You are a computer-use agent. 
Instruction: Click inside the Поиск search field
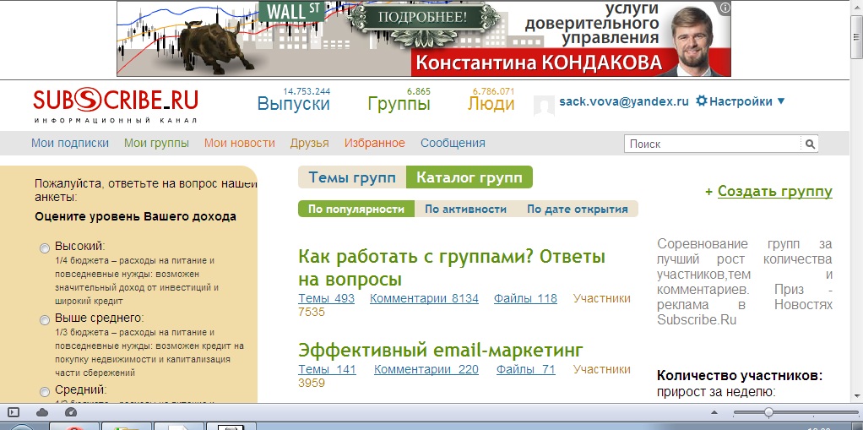coord(712,144)
